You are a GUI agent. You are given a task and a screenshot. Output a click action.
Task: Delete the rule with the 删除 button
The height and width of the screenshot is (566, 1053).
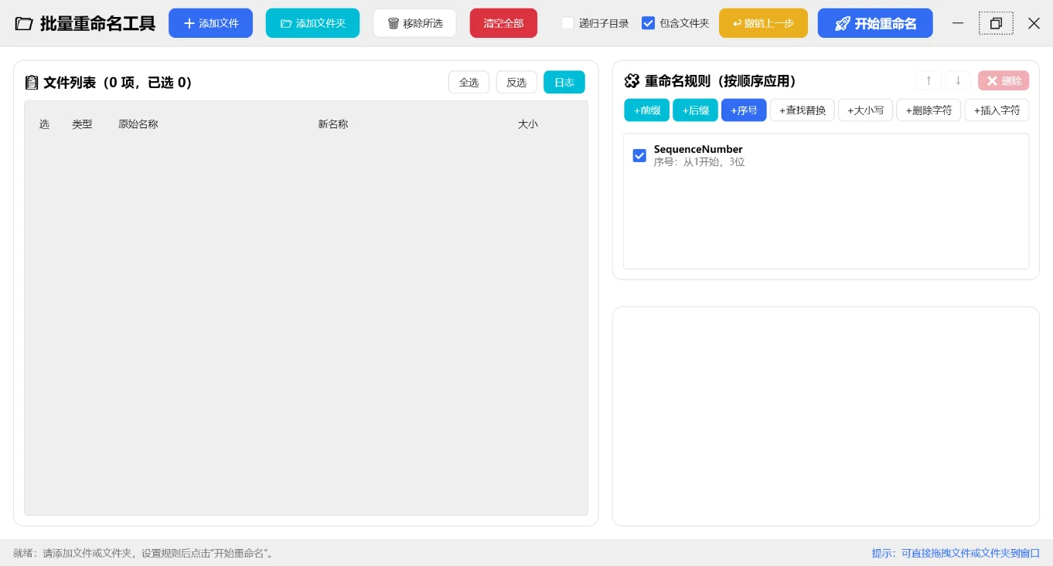tap(1004, 80)
